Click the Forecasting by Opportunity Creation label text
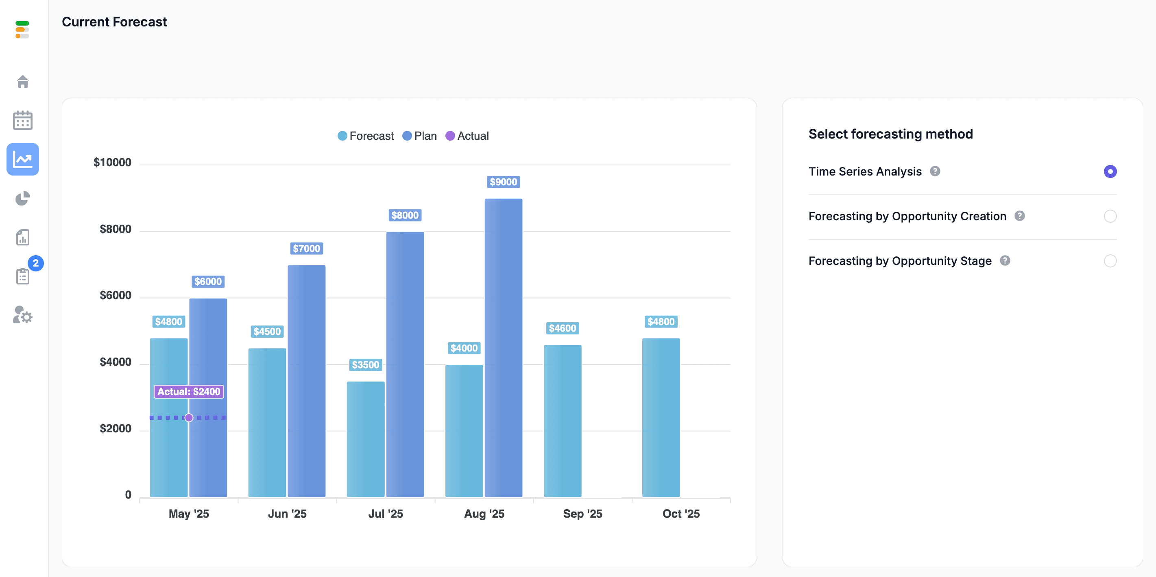The image size is (1156, 577). (x=907, y=216)
